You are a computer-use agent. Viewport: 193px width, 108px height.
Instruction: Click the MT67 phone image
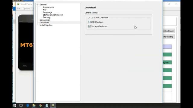(26, 43)
